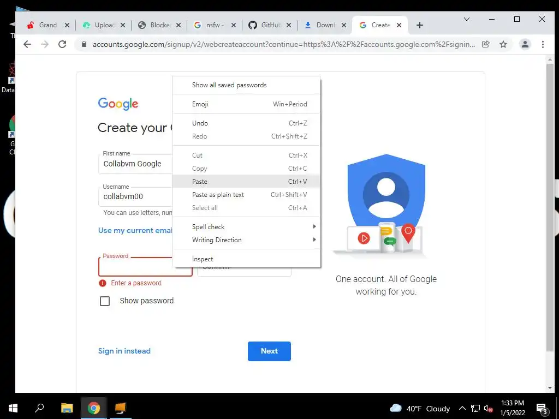Click the scrollbar down arrow
This screenshot has height=419, width=559.
(550, 388)
